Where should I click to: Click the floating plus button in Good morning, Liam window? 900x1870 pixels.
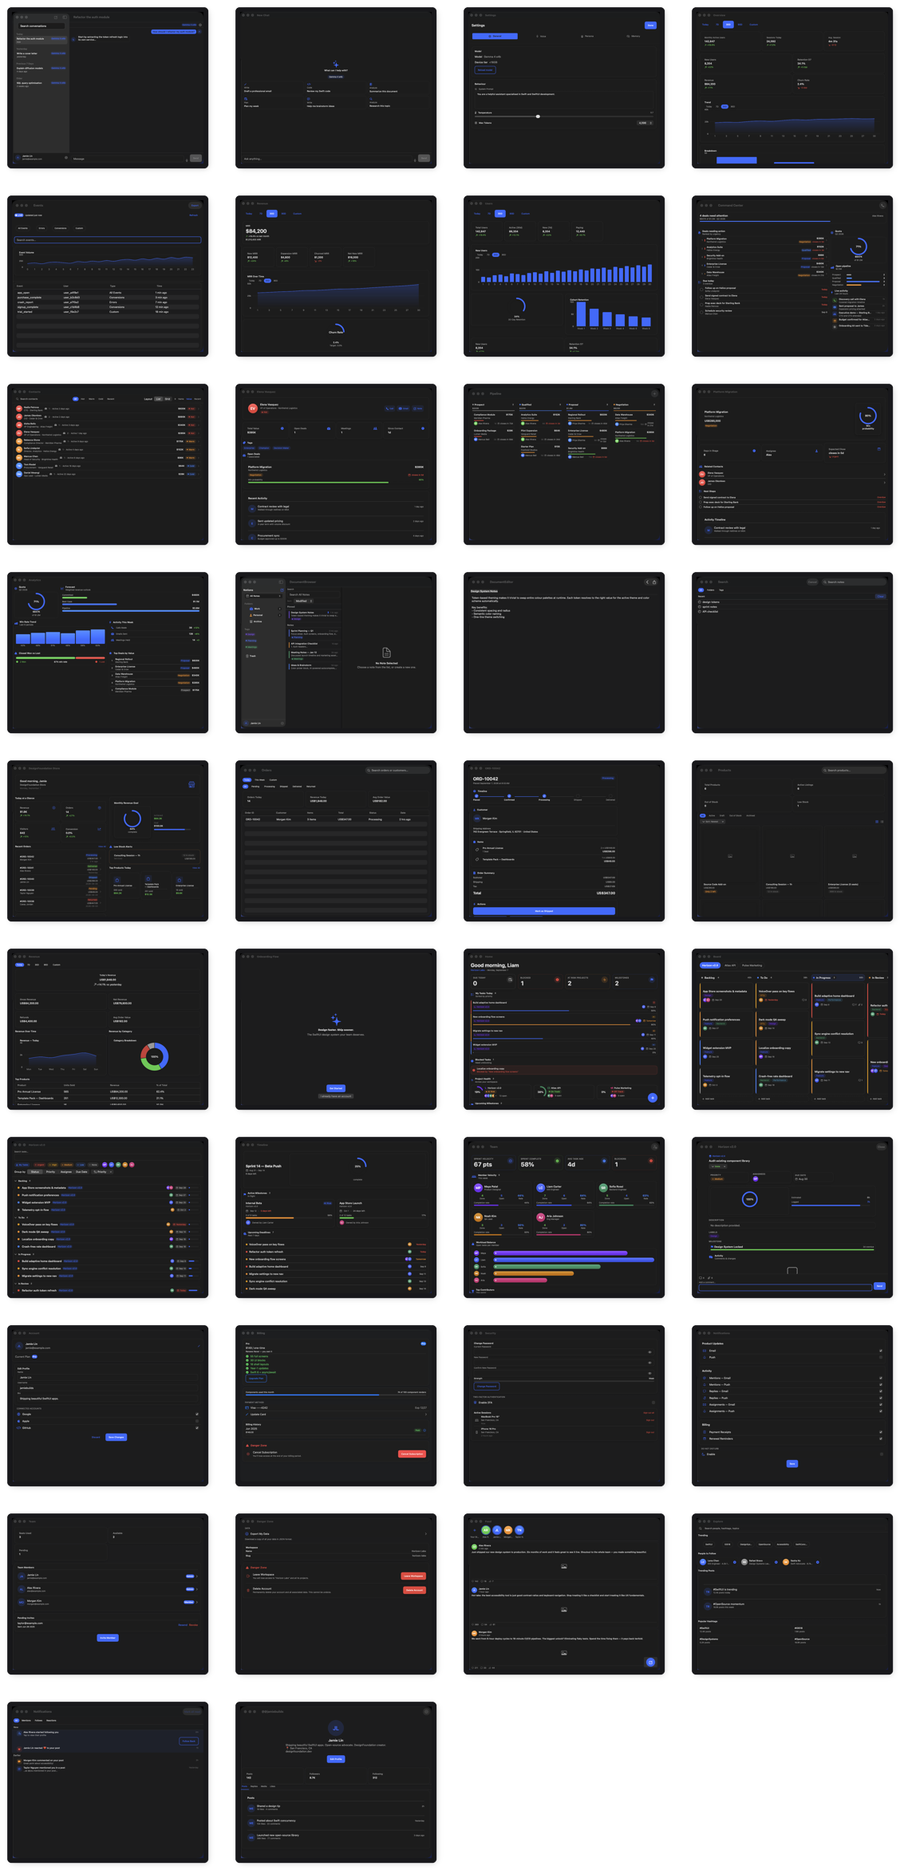tap(652, 1098)
